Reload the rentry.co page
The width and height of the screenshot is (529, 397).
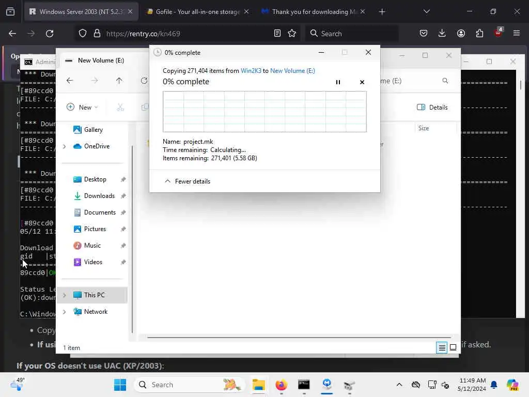pyautogui.click(x=50, y=34)
